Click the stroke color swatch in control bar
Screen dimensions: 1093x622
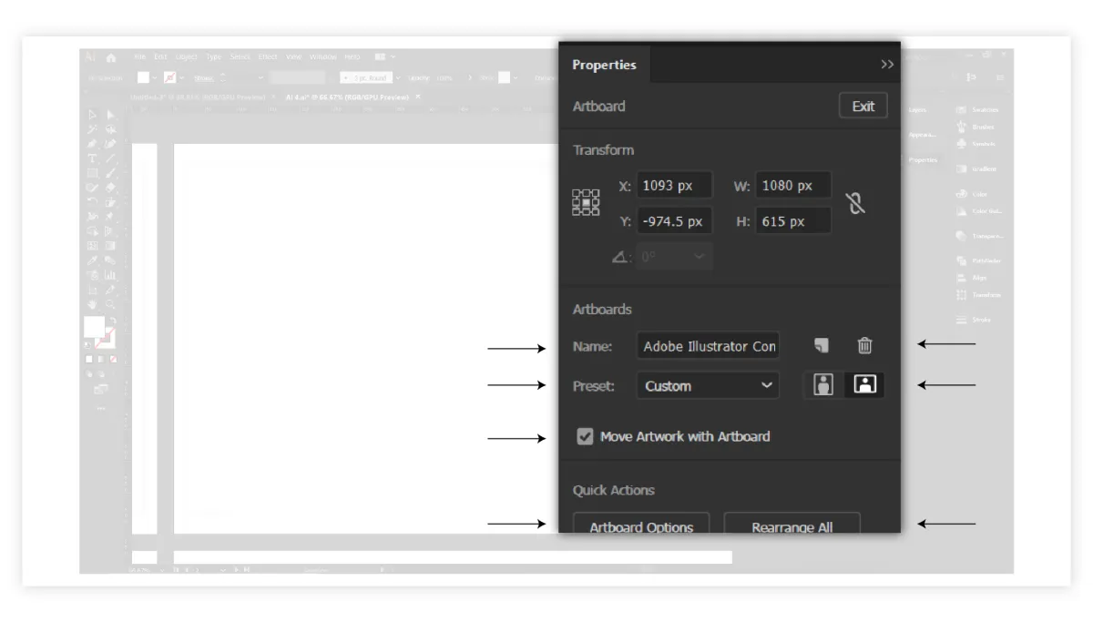(170, 77)
